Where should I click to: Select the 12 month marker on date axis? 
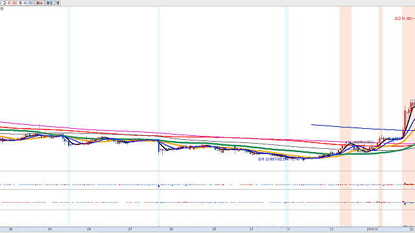click(x=332, y=229)
